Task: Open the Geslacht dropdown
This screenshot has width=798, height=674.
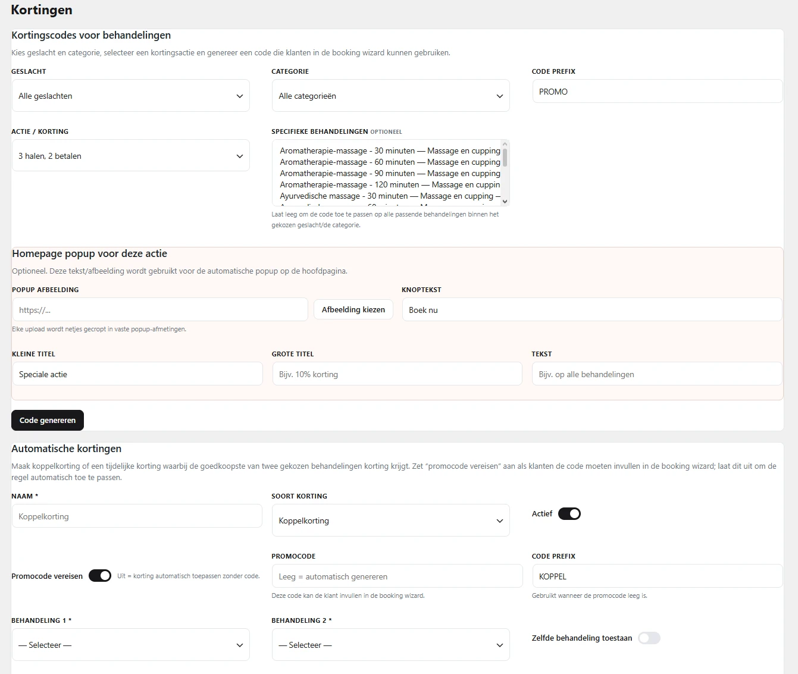Action: pyautogui.click(x=130, y=96)
